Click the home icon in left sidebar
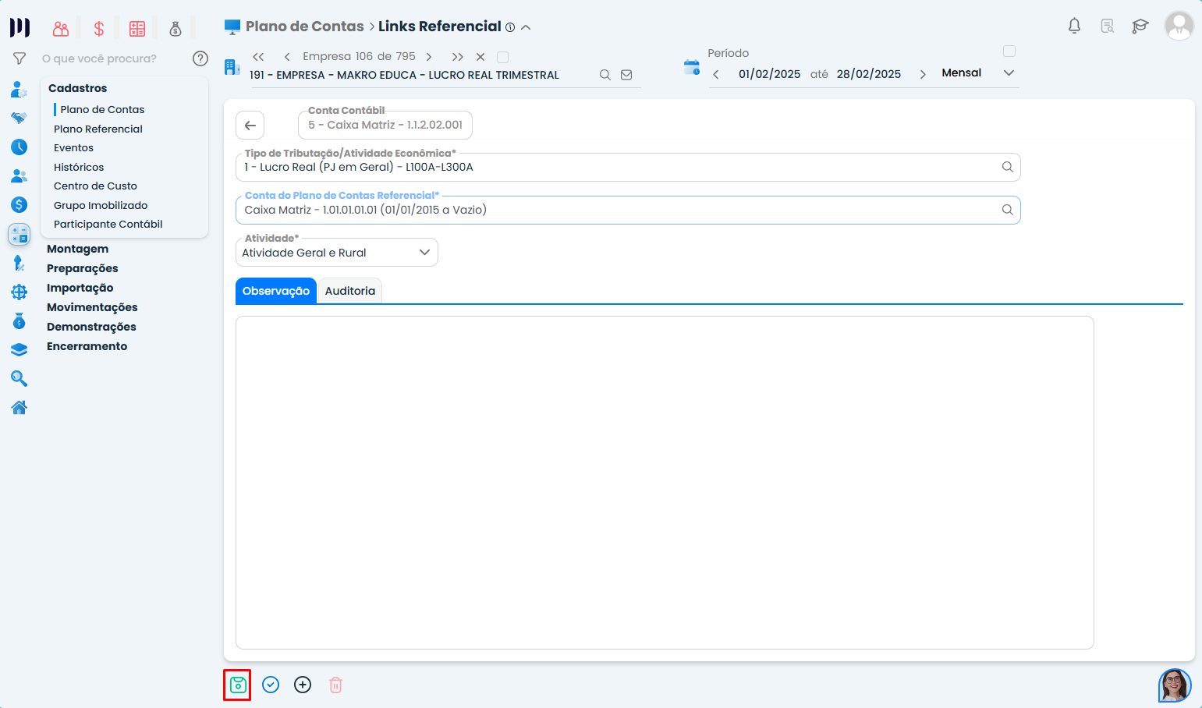The height and width of the screenshot is (708, 1202). click(x=19, y=407)
